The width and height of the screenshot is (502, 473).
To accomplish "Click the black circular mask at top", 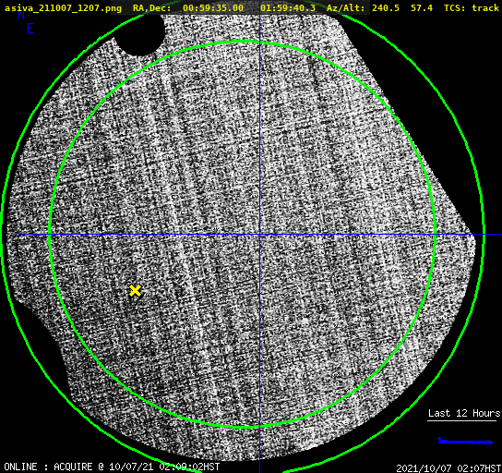I will [139, 34].
